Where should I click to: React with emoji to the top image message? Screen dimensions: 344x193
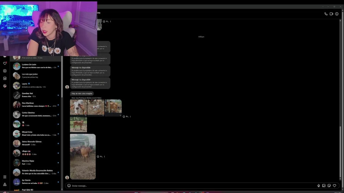point(104,21)
